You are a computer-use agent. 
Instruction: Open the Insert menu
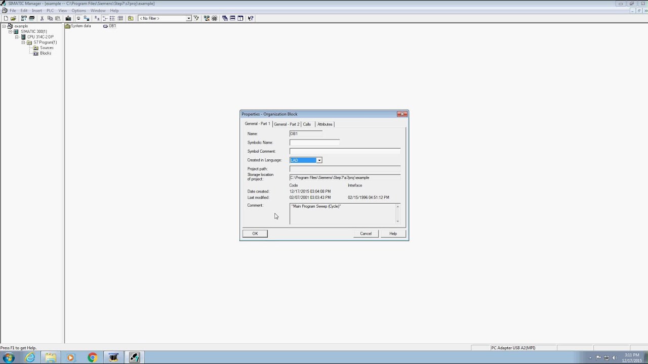pyautogui.click(x=37, y=11)
